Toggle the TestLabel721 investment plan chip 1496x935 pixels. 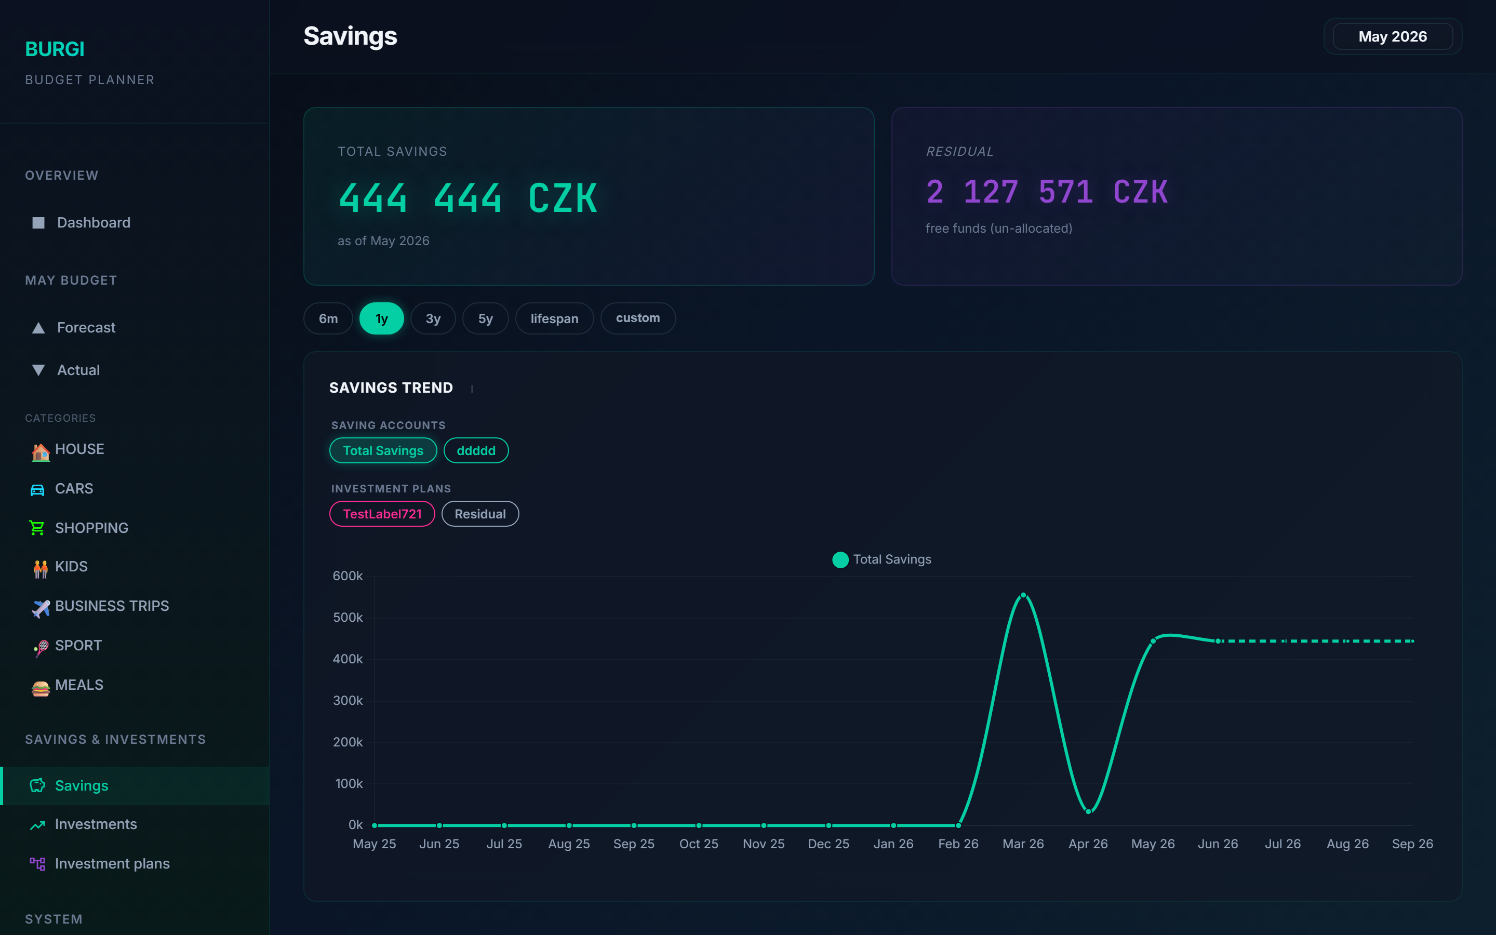(382, 514)
